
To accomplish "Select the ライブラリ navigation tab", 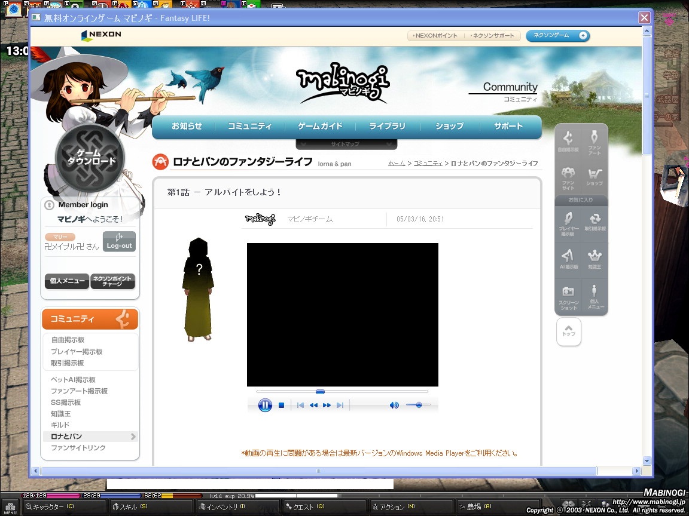I will point(387,127).
